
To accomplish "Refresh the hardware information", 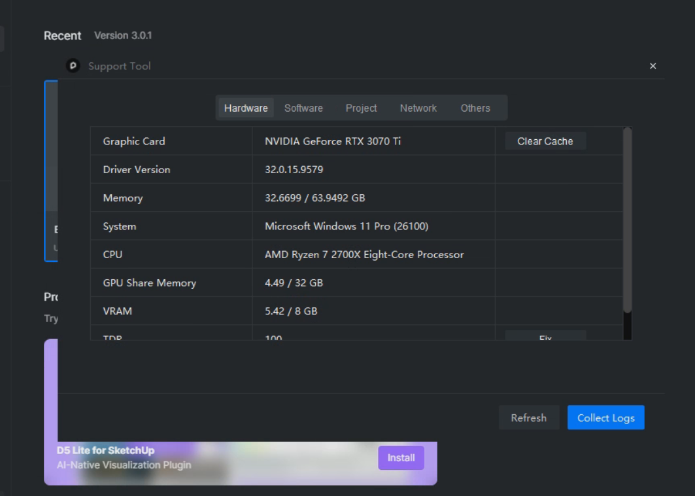I will [x=528, y=418].
